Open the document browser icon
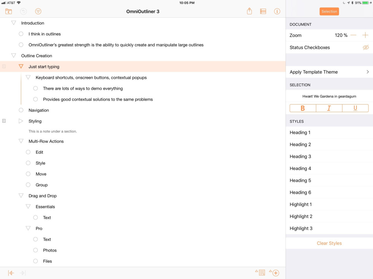The width and height of the screenshot is (373, 279). (8, 11)
